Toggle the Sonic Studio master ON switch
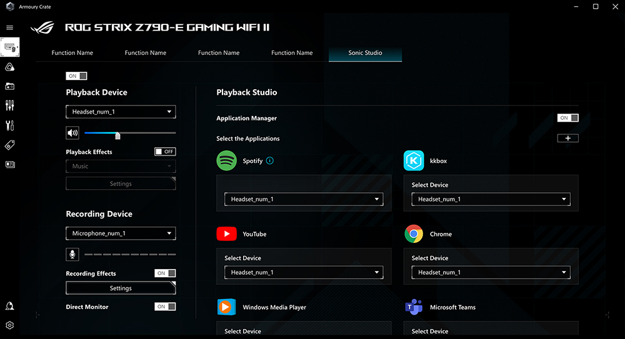 (x=76, y=76)
